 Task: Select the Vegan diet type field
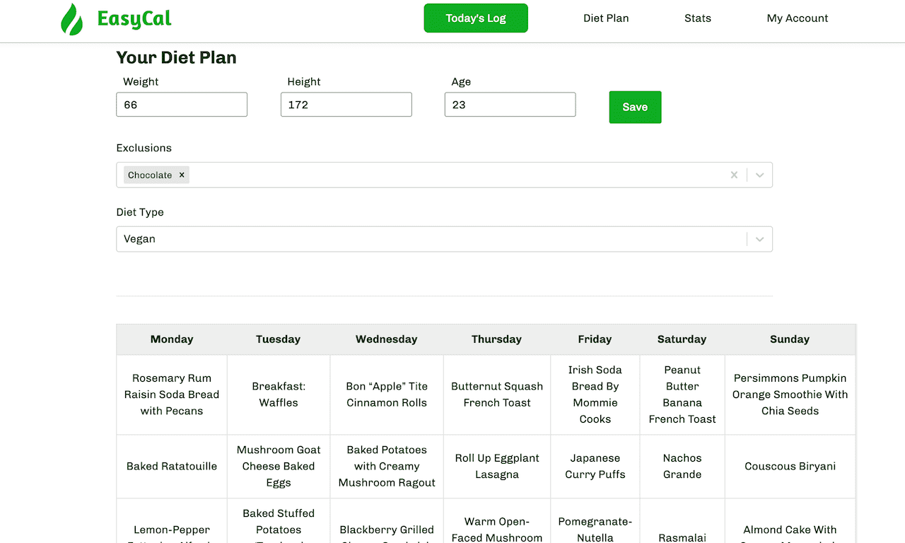click(x=444, y=239)
